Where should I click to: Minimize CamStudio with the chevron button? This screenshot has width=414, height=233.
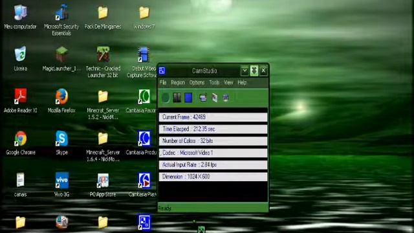(x=245, y=71)
